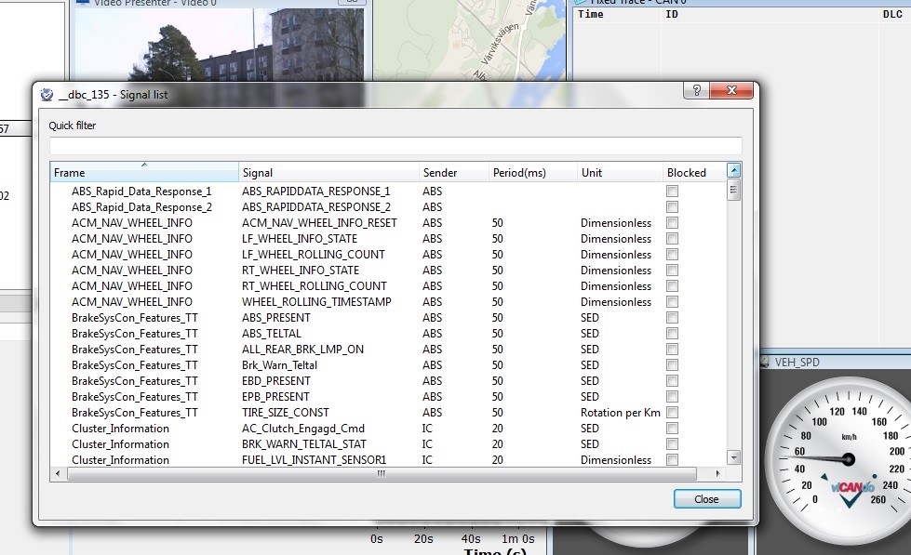Click the Unit column header

[x=619, y=173]
